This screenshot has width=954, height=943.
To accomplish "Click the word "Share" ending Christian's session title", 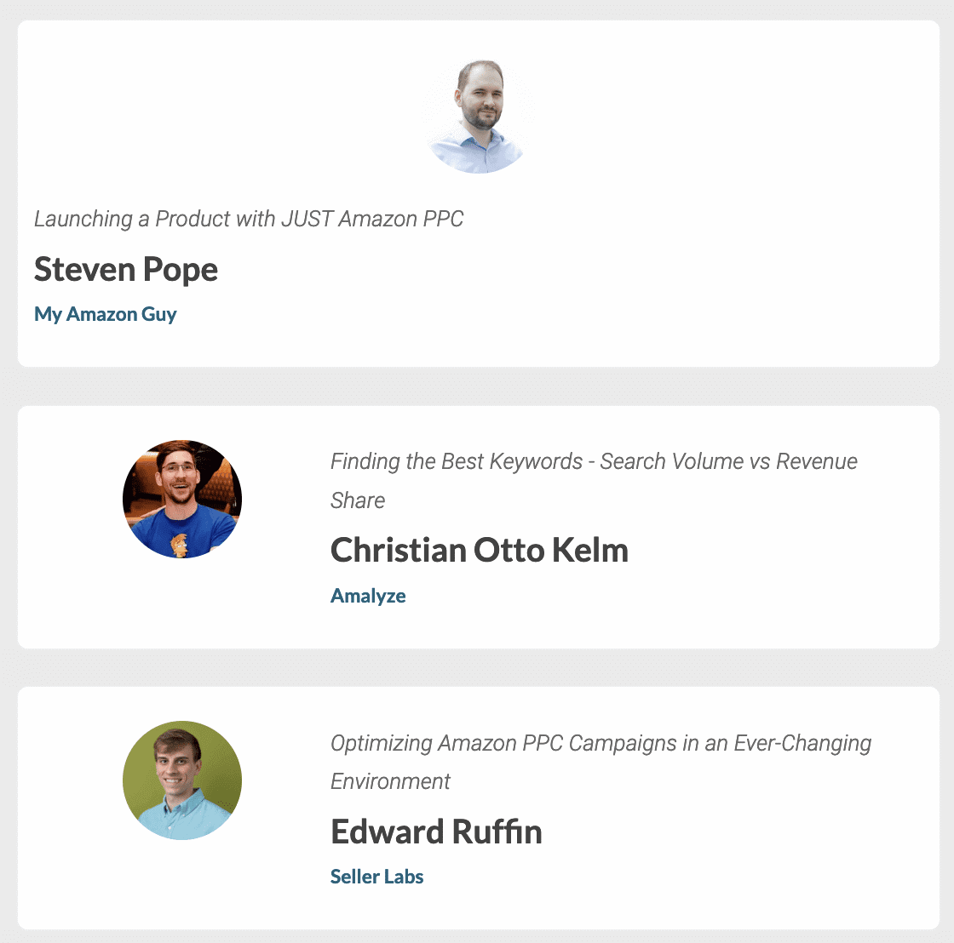I will pos(358,500).
